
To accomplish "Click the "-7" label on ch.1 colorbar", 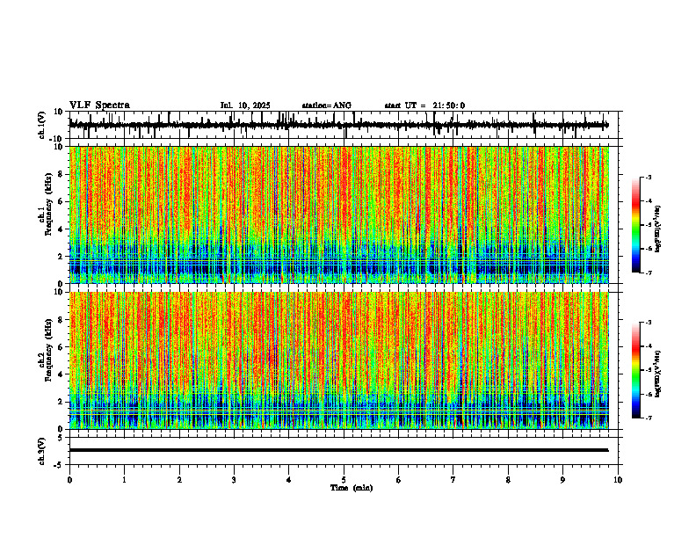I will pyautogui.click(x=649, y=273).
